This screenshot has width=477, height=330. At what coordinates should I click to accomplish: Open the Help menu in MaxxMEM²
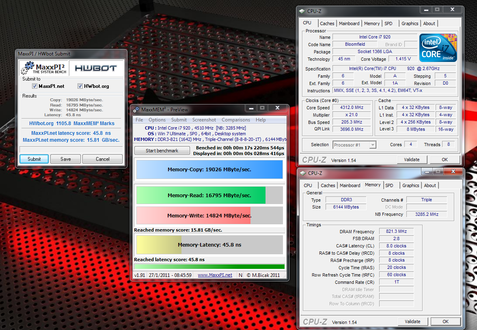[261, 120]
